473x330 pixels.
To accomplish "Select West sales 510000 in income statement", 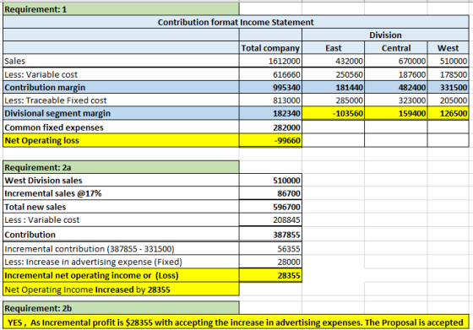I will click(448, 61).
